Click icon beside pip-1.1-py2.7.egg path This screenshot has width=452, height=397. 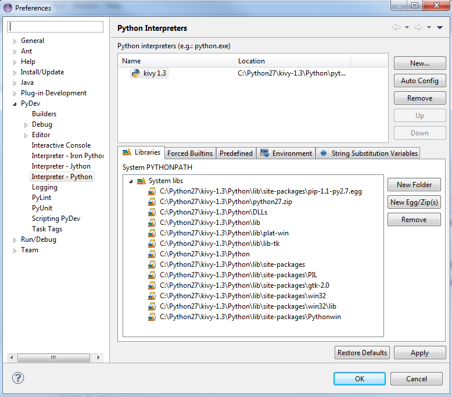coord(152,191)
